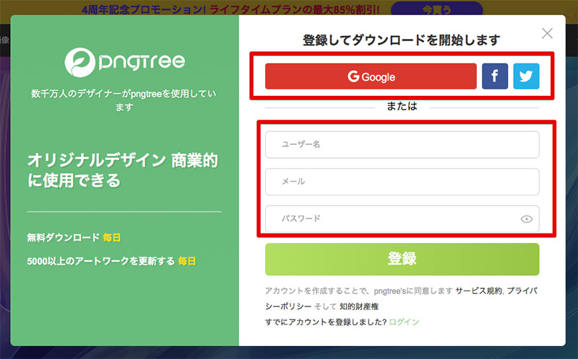Close the registration dialog

click(x=547, y=33)
